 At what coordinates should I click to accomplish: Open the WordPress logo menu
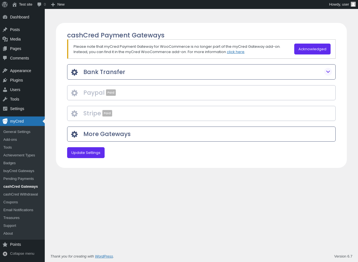[x=5, y=4]
